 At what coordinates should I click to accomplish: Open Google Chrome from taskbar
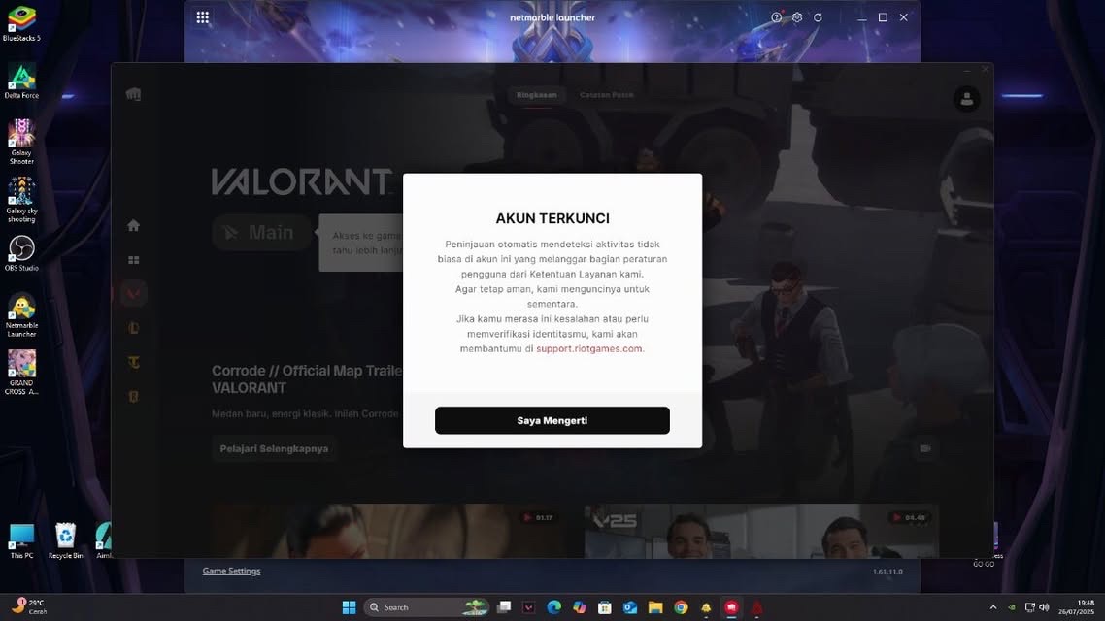pos(681,607)
